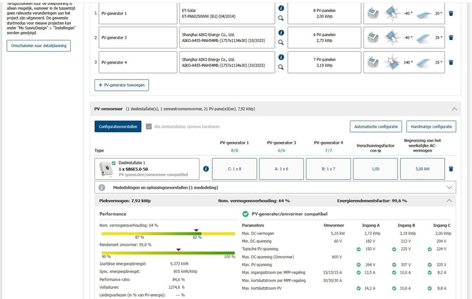Viewport: 472px width, 299px height.
Task: Collapse the PV-omvormer section
Action: (x=454, y=109)
